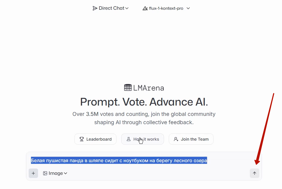Expand the chevron next to Direct Chat
Image resolution: width=282 pixels, height=189 pixels.
click(x=127, y=8)
